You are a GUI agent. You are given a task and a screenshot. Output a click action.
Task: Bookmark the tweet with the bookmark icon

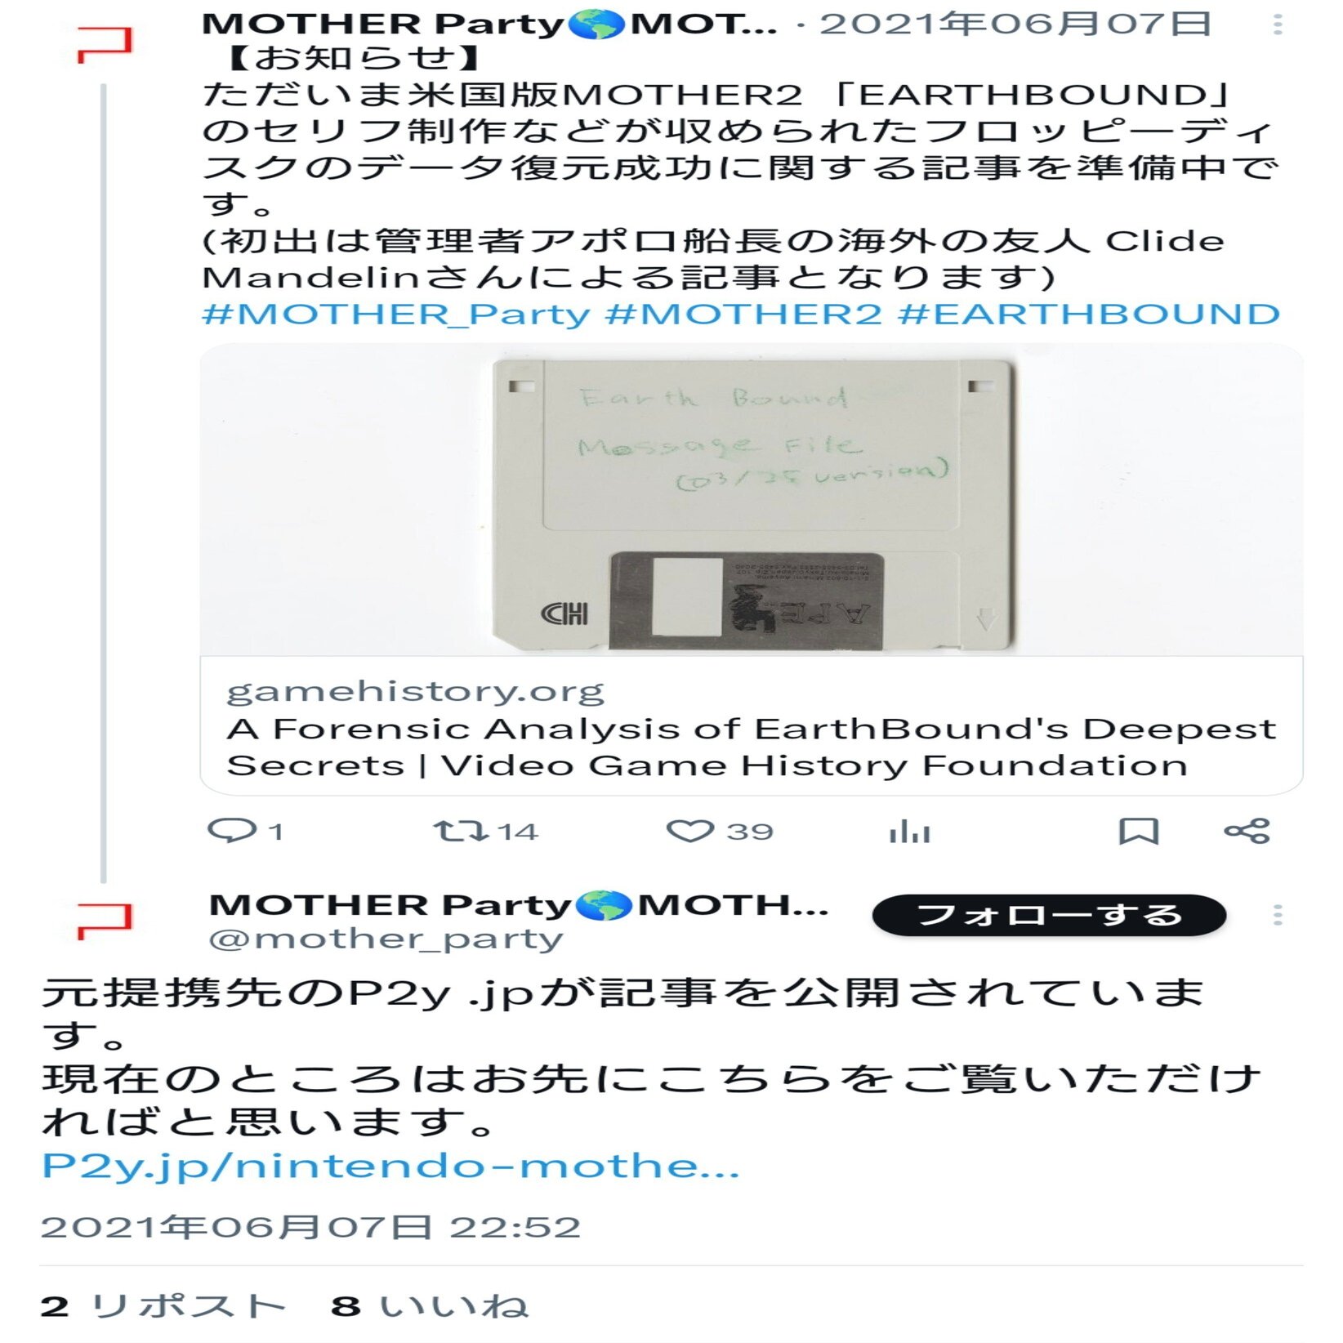click(1139, 832)
